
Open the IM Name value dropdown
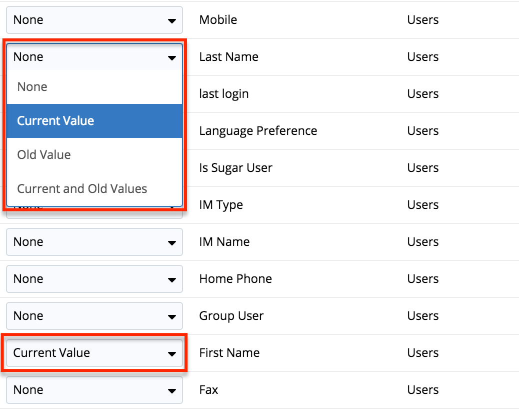tap(94, 242)
